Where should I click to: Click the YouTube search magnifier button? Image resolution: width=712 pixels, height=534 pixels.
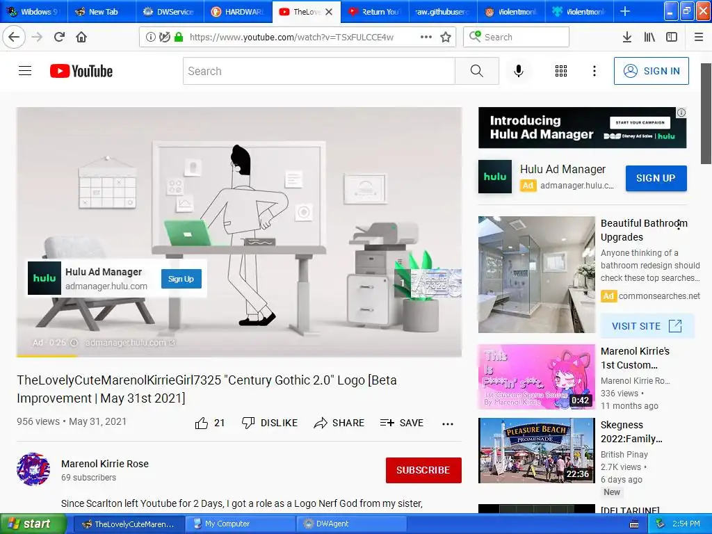[477, 71]
